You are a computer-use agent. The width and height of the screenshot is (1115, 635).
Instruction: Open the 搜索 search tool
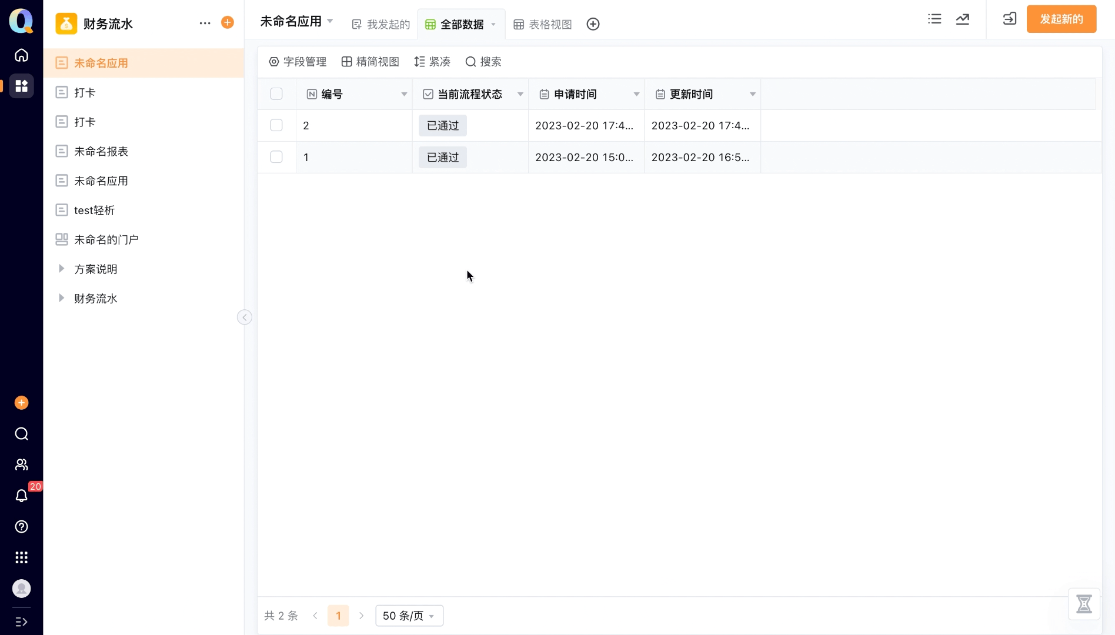(483, 62)
